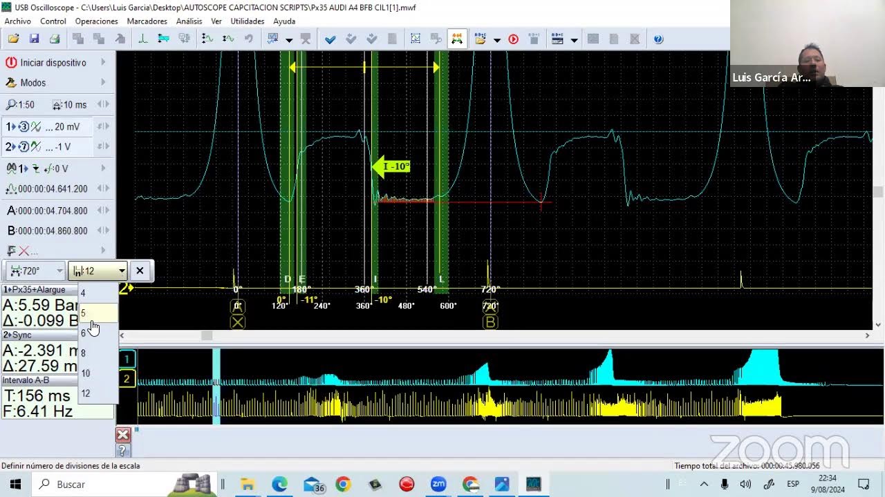Toggle the phase ruler markers tool
The width and height of the screenshot is (885, 497).
point(457,39)
